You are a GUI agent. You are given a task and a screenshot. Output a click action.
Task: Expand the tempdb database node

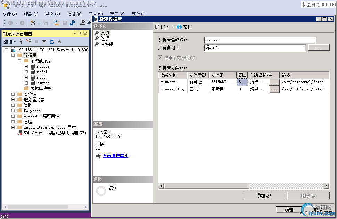(26, 83)
